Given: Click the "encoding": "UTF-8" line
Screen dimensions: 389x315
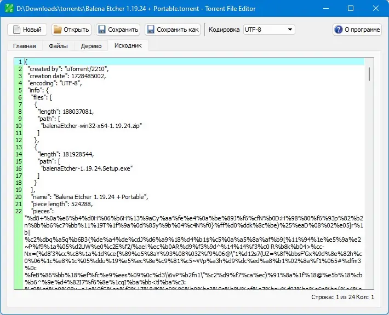Looking at the screenshot, I should [55, 83].
